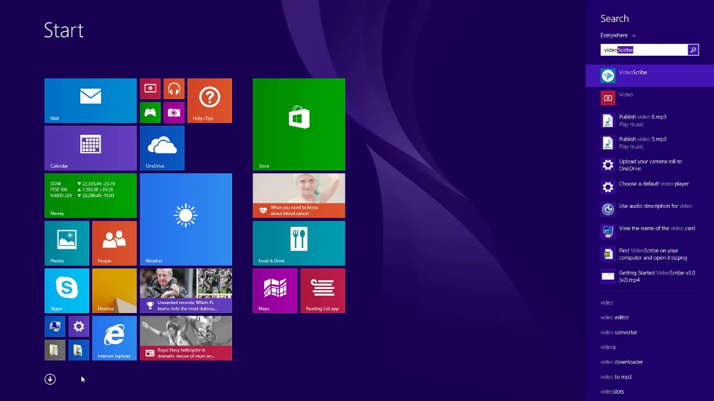The width and height of the screenshot is (714, 401).
Task: Open the Help+Tips tile
Action: [210, 100]
